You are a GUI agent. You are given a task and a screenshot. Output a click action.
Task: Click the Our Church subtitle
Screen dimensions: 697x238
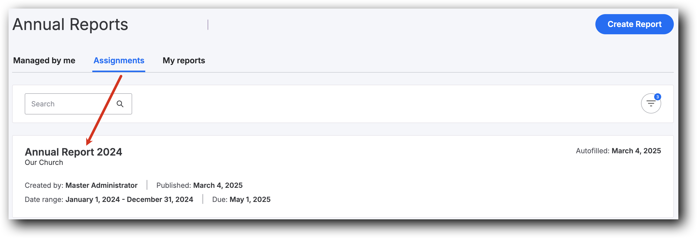[x=44, y=163]
